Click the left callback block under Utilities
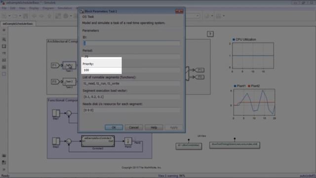Viewport: 316px width, 178px height. tap(189, 146)
